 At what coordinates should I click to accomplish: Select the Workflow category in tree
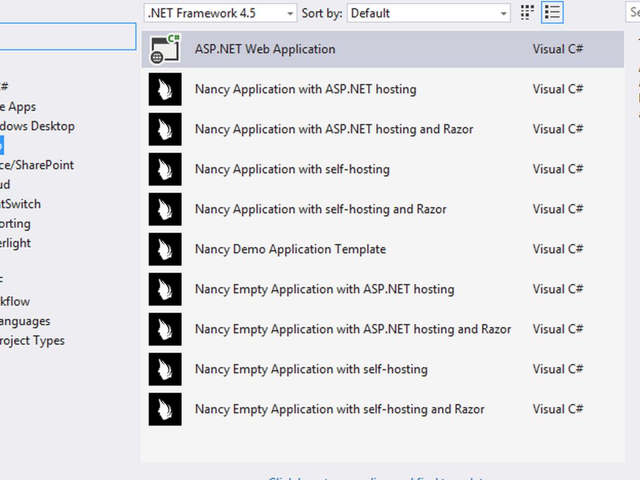15,302
